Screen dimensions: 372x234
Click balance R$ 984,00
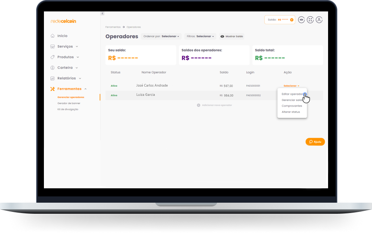point(226,95)
